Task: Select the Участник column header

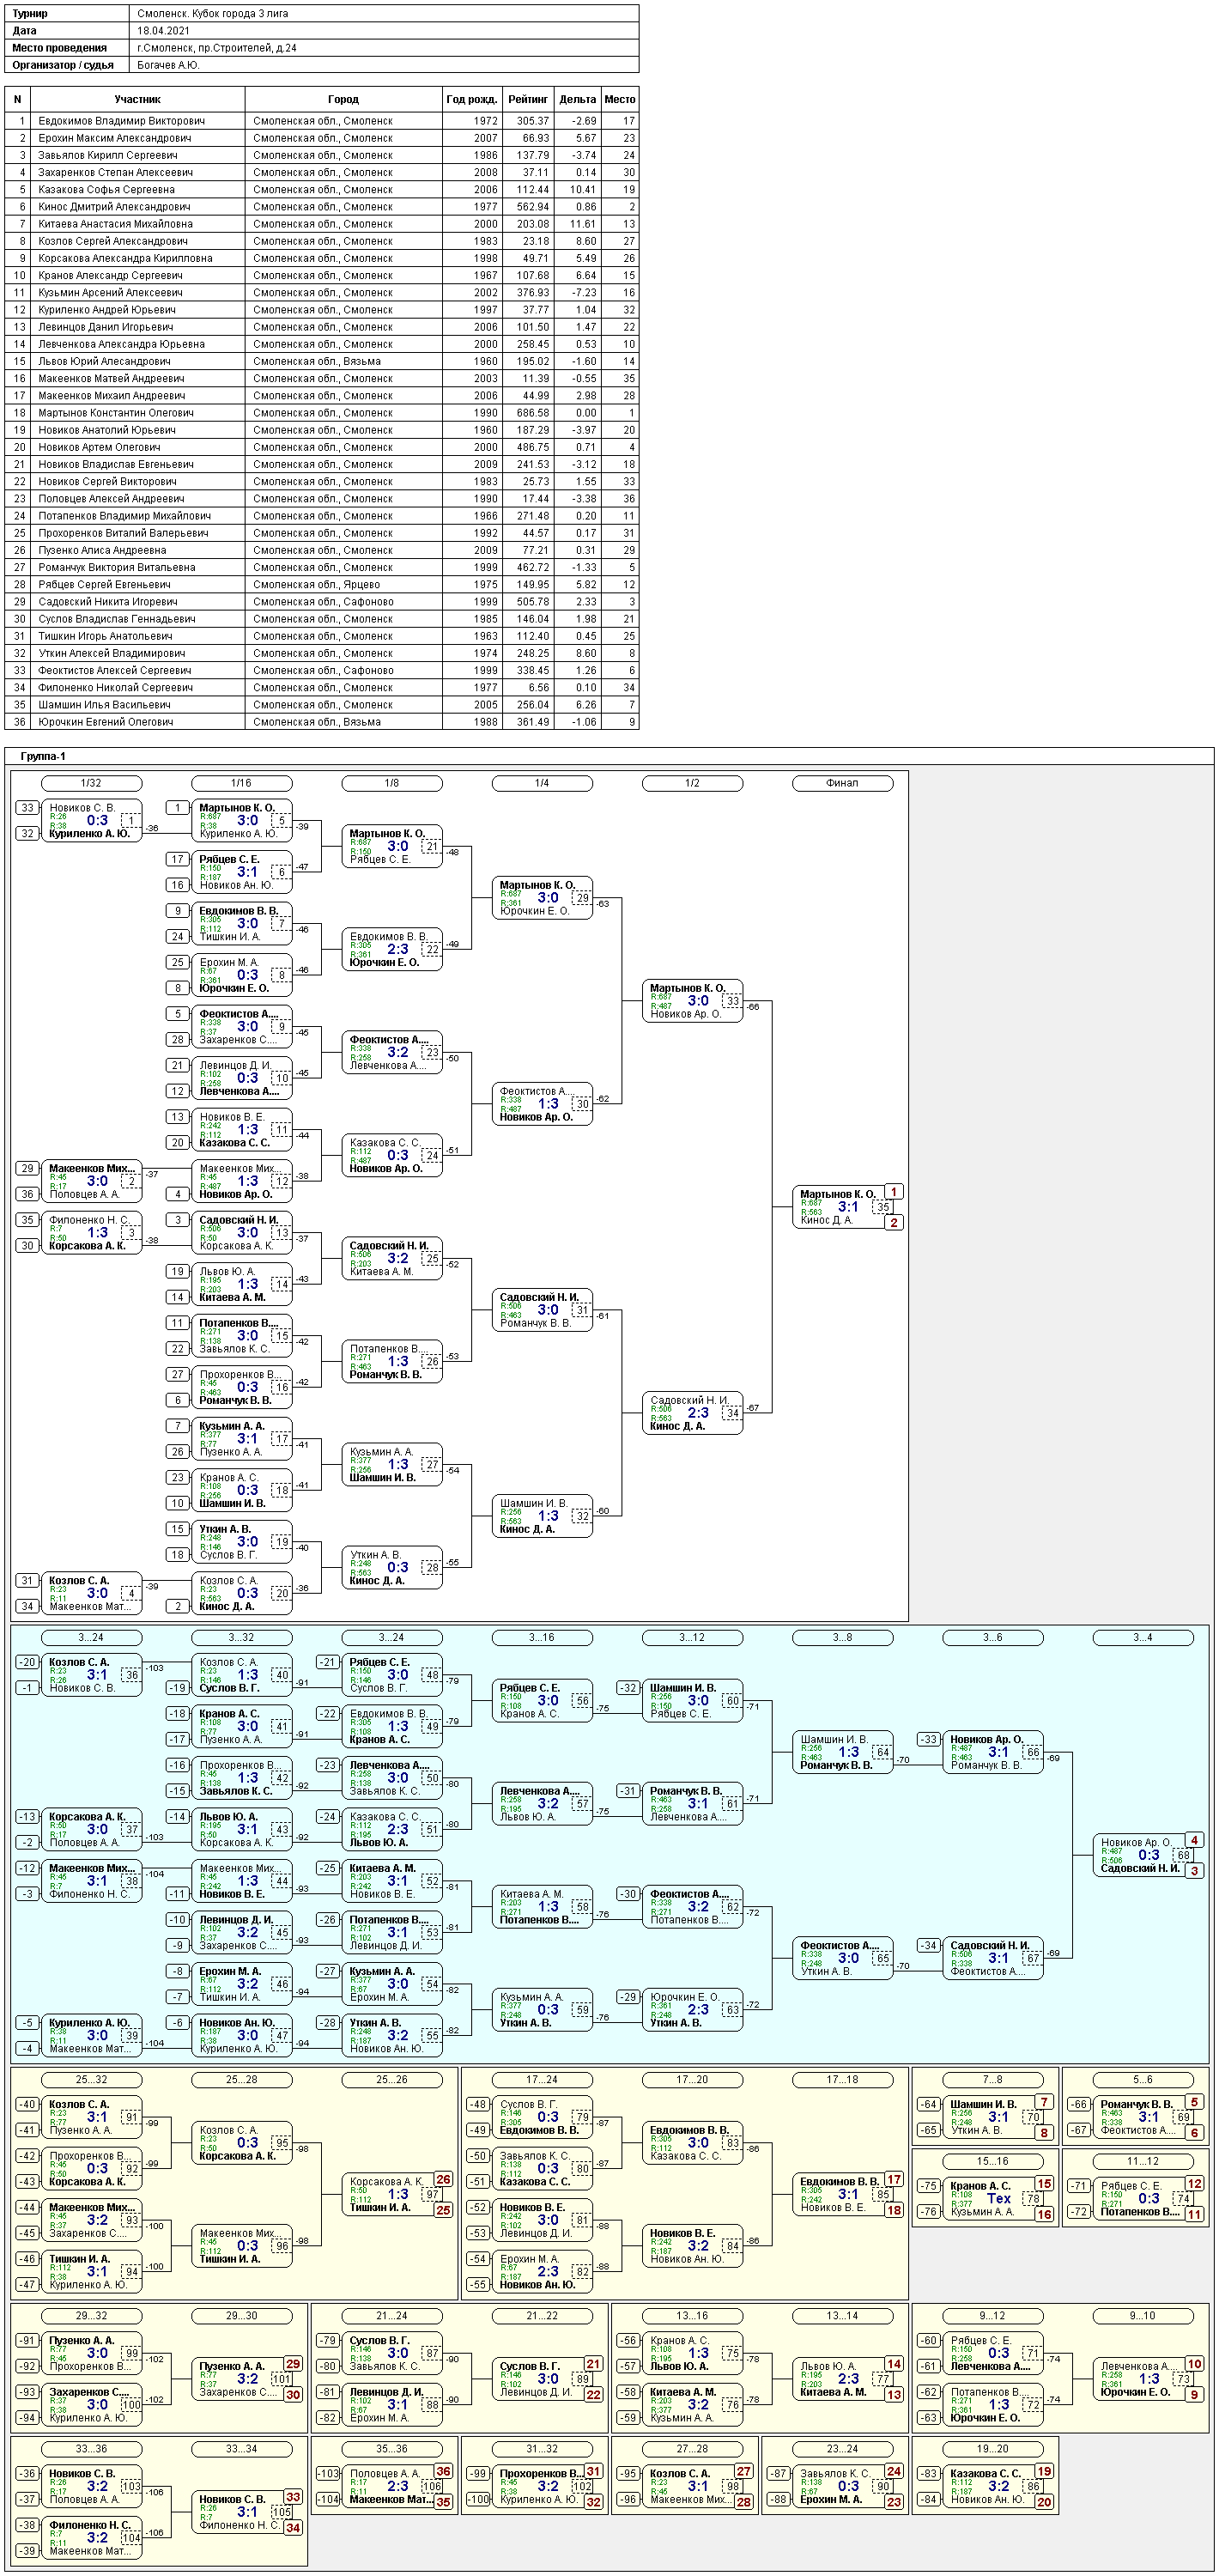Action: pos(137,99)
